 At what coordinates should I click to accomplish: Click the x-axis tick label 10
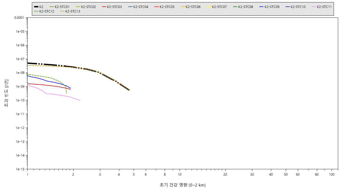pos(180,175)
